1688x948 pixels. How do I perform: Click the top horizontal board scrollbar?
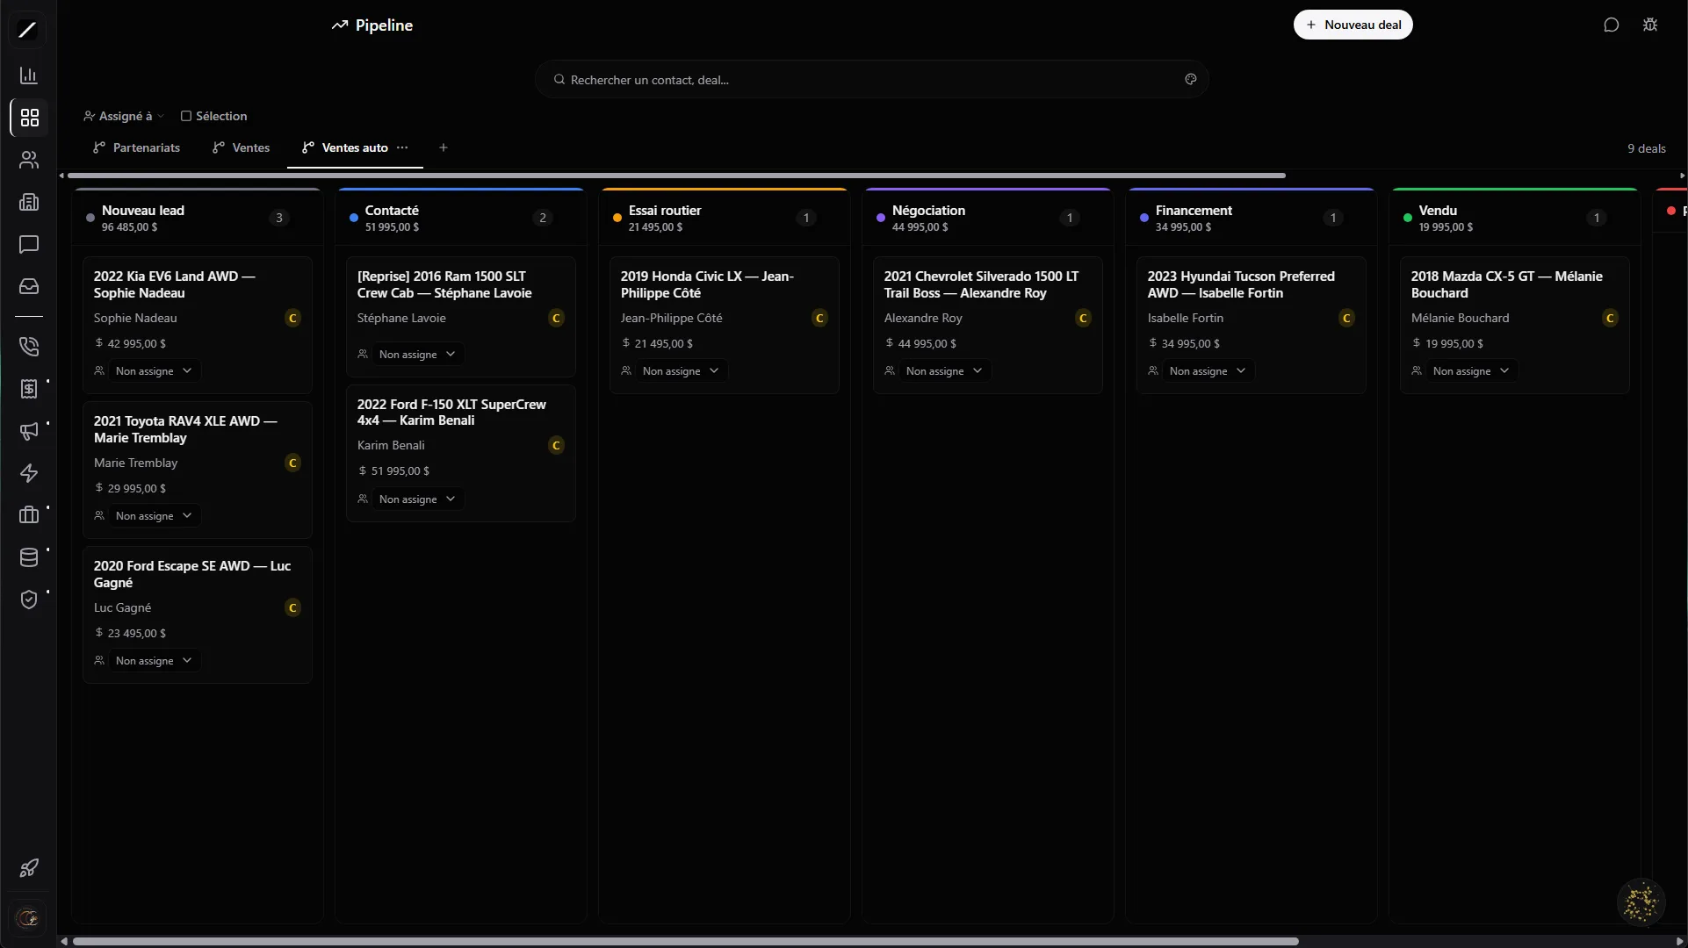pos(676,176)
